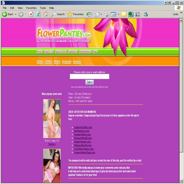Follow the PlumperWorld.com link
The height and width of the screenshot is (184, 184).
83,138
